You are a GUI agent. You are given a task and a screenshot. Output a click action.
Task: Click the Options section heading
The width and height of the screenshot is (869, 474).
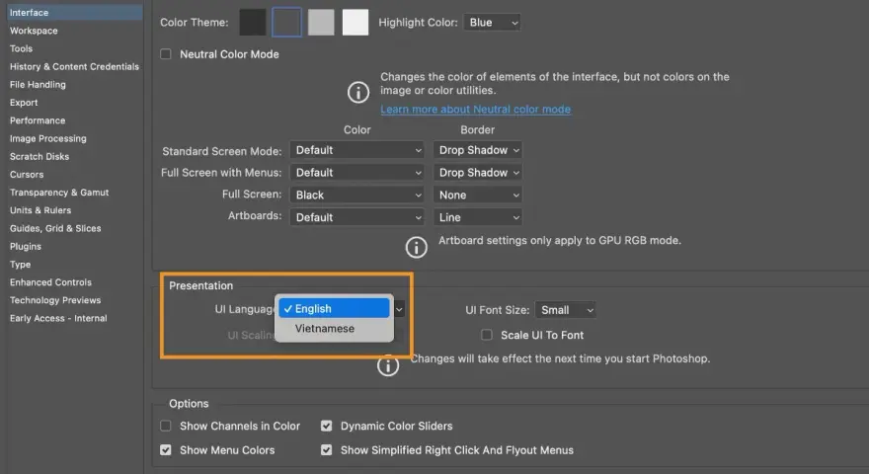pos(189,404)
